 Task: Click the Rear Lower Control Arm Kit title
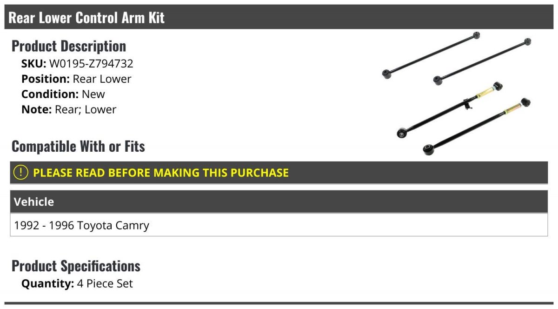86,18
